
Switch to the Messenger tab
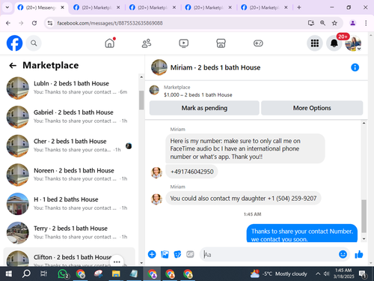click(40, 7)
